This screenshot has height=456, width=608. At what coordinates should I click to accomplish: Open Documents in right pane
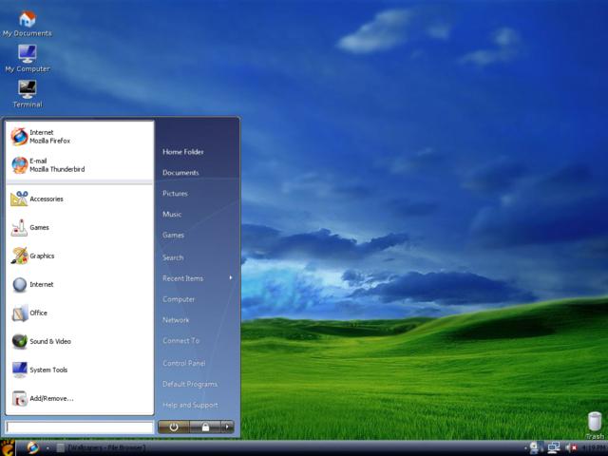[180, 173]
